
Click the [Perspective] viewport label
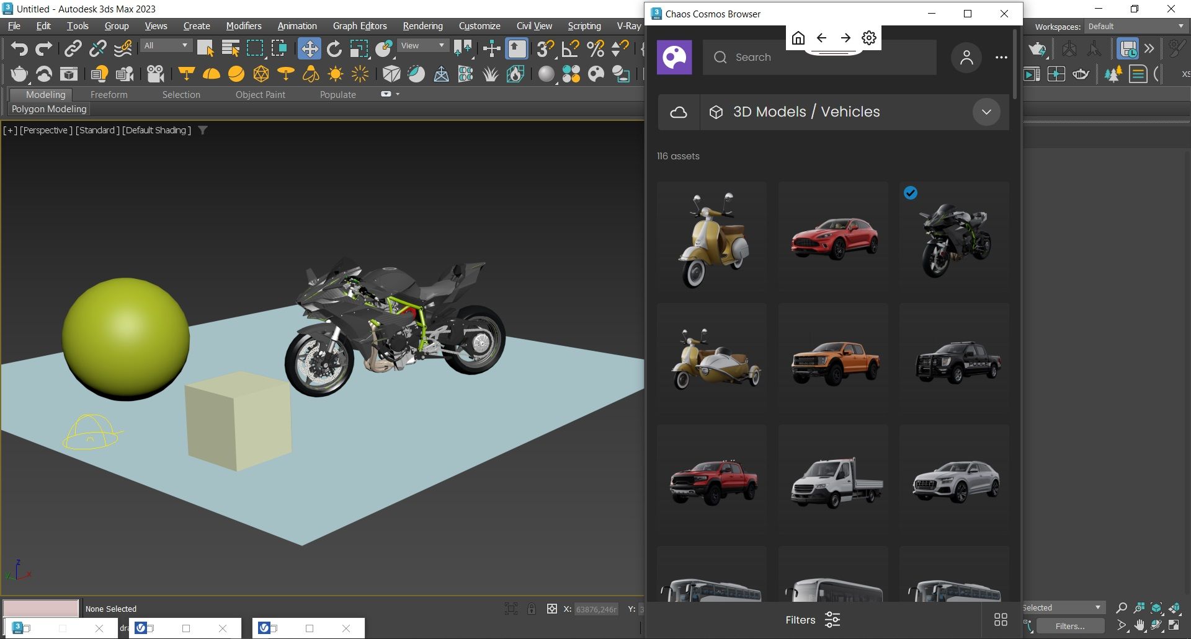click(47, 130)
